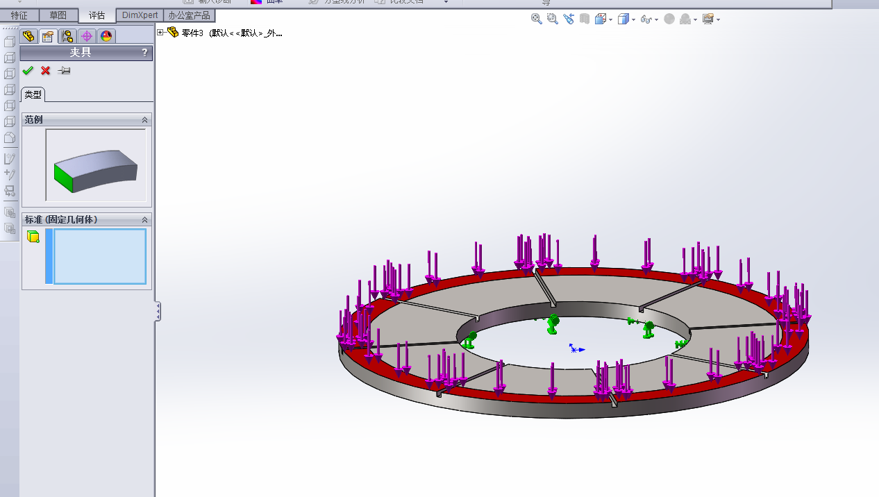Switch to the 特征 tab

coord(19,15)
